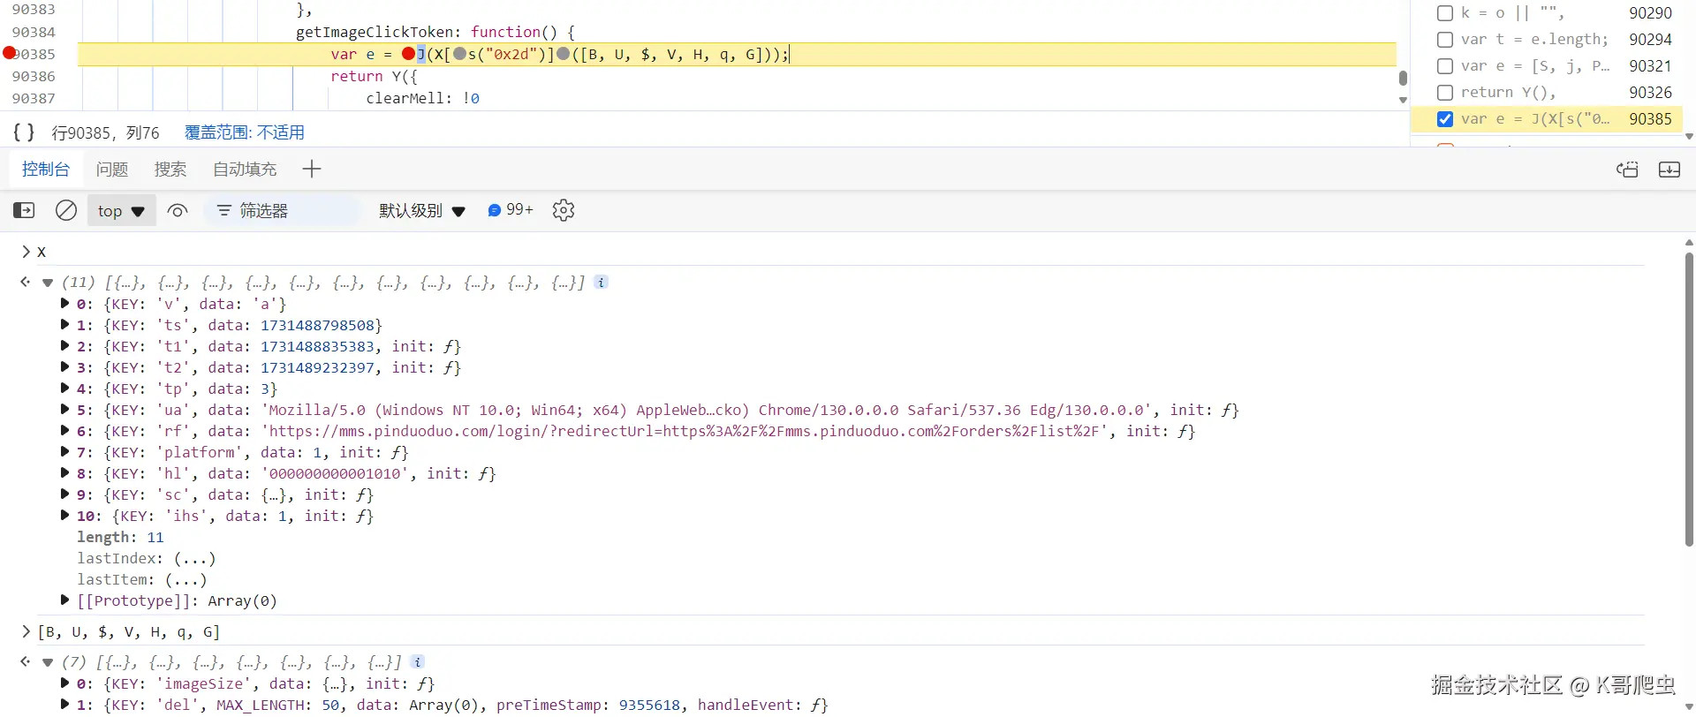1696x717 pixels.
Task: Expand item 1 with KEY 'del'
Action: coord(65,705)
